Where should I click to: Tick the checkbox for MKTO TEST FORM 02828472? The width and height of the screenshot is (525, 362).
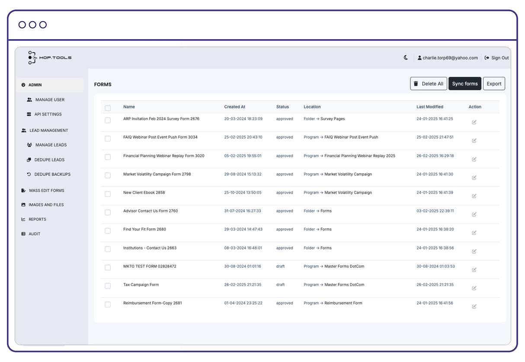pyautogui.click(x=108, y=267)
